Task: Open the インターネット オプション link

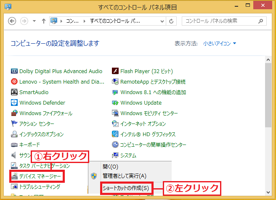Action: click(x=143, y=124)
